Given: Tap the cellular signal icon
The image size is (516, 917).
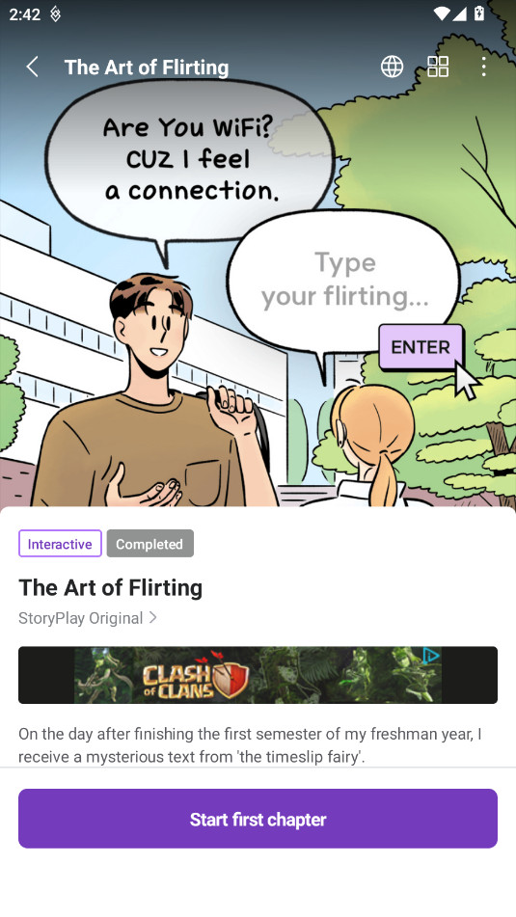Looking at the screenshot, I should pos(459,13).
